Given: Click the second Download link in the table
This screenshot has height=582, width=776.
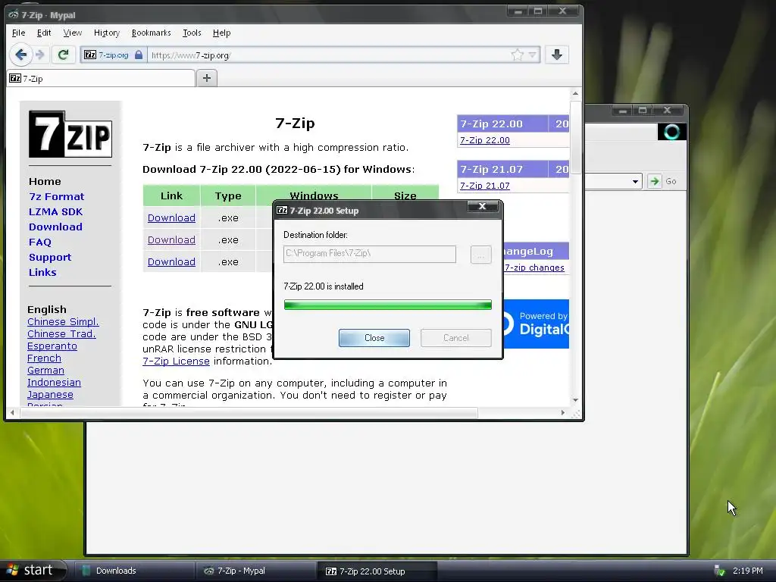Looking at the screenshot, I should (171, 240).
